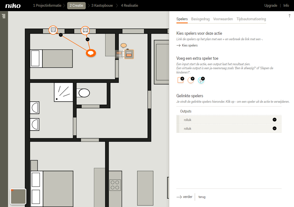Select the left roller shutter icon on the plan
The height and width of the screenshot is (207, 294).
pyautogui.click(x=53, y=30)
